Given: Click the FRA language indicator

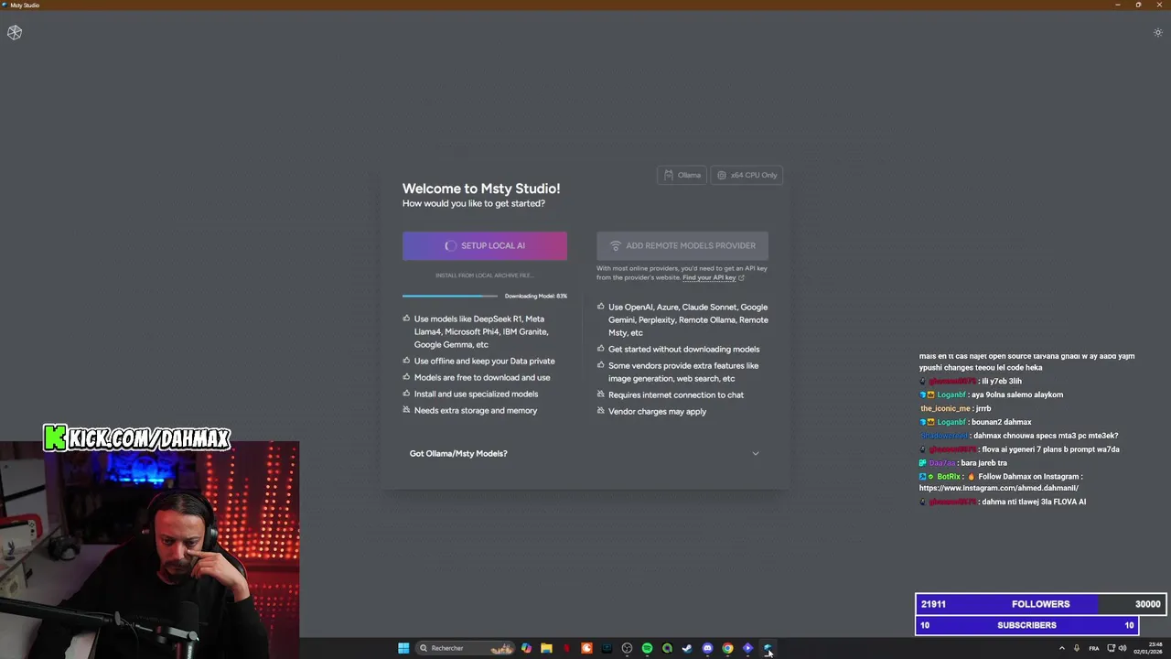Looking at the screenshot, I should (1094, 648).
